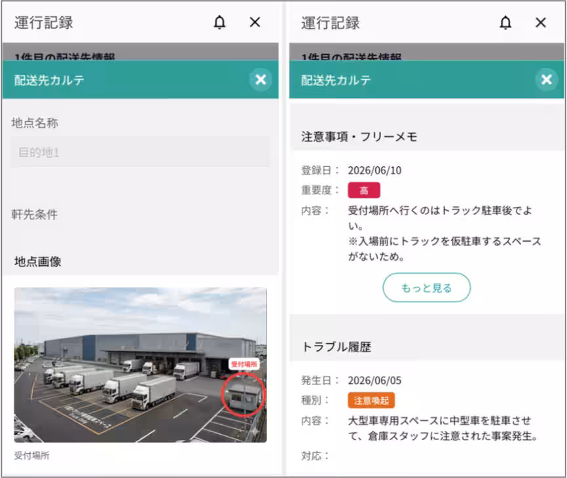Click the 軒先条件 label

pyautogui.click(x=34, y=214)
